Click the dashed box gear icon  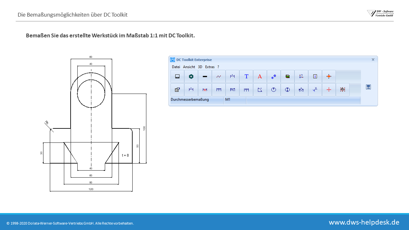point(343,90)
